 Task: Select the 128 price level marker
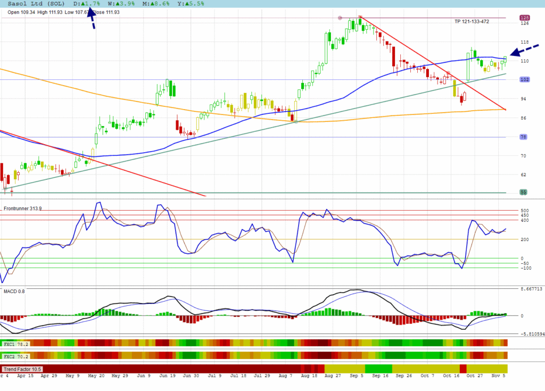coord(524,18)
